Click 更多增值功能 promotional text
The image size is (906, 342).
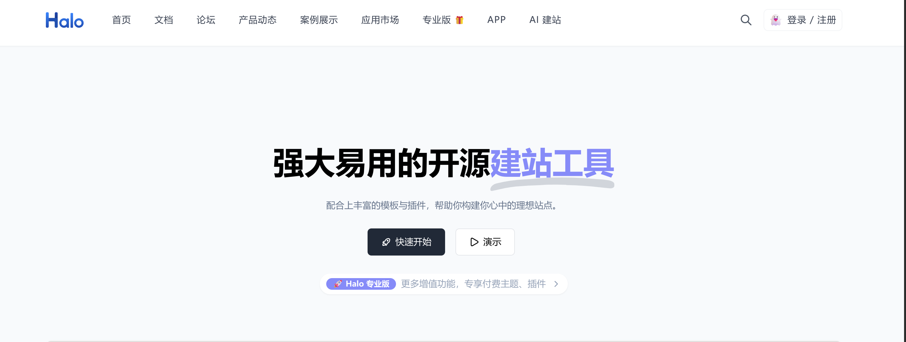[428, 284]
